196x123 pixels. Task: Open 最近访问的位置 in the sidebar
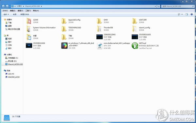(x=12, y=29)
